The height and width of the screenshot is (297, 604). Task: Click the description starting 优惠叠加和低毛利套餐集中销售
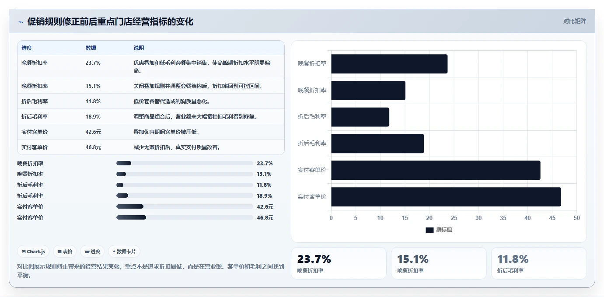[202, 67]
